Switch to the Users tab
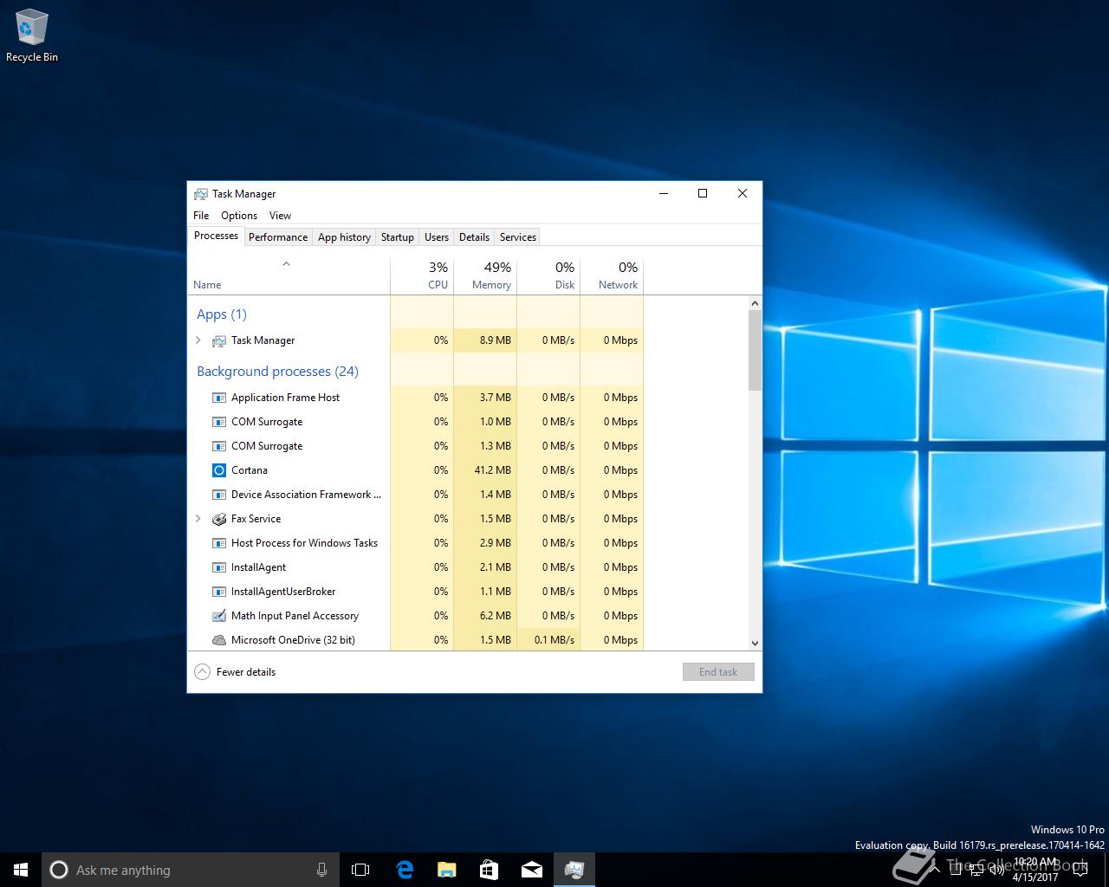The width and height of the screenshot is (1109, 887). coord(437,237)
